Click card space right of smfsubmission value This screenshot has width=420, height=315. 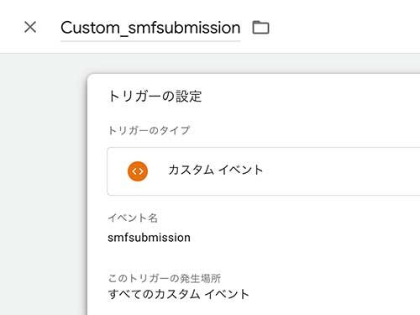[305, 238]
